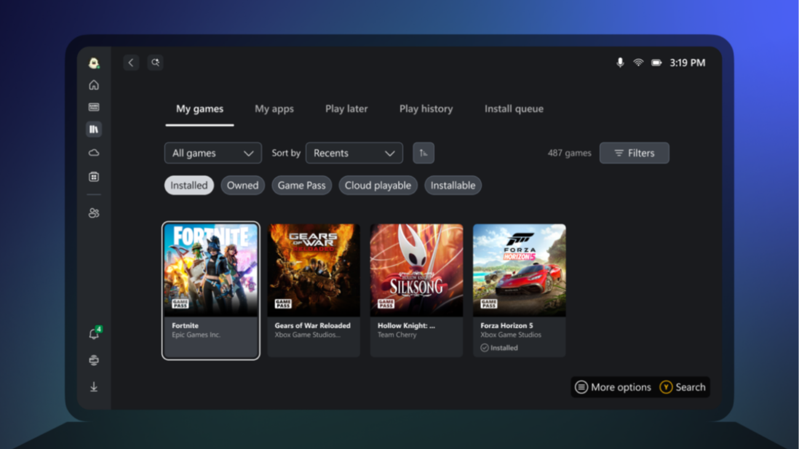Click the More options button
The image size is (799, 449).
(613, 387)
